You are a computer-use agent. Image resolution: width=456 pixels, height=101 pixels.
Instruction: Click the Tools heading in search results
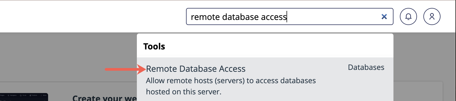coord(154,46)
